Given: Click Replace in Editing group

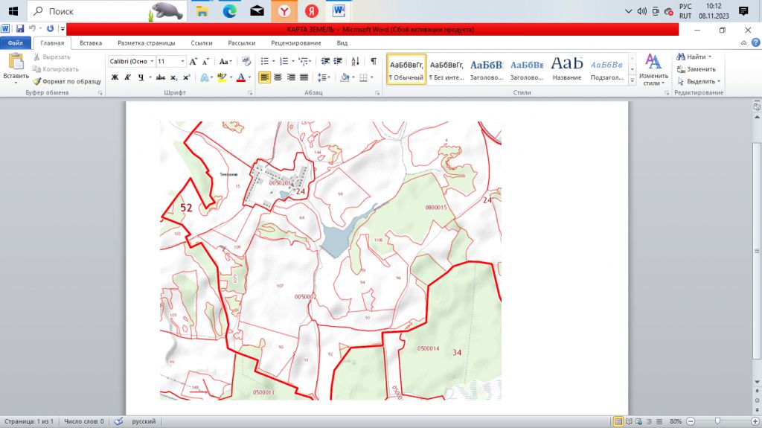Looking at the screenshot, I should pyautogui.click(x=698, y=69).
